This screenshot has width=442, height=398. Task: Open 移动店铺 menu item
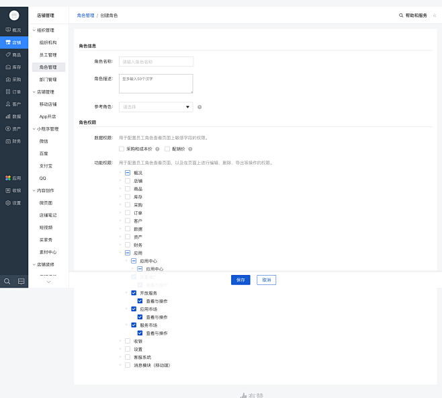pyautogui.click(x=48, y=104)
